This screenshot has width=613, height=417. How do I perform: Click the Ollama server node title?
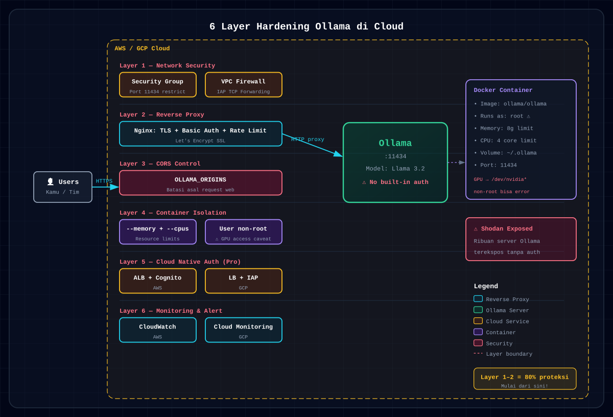coord(395,144)
